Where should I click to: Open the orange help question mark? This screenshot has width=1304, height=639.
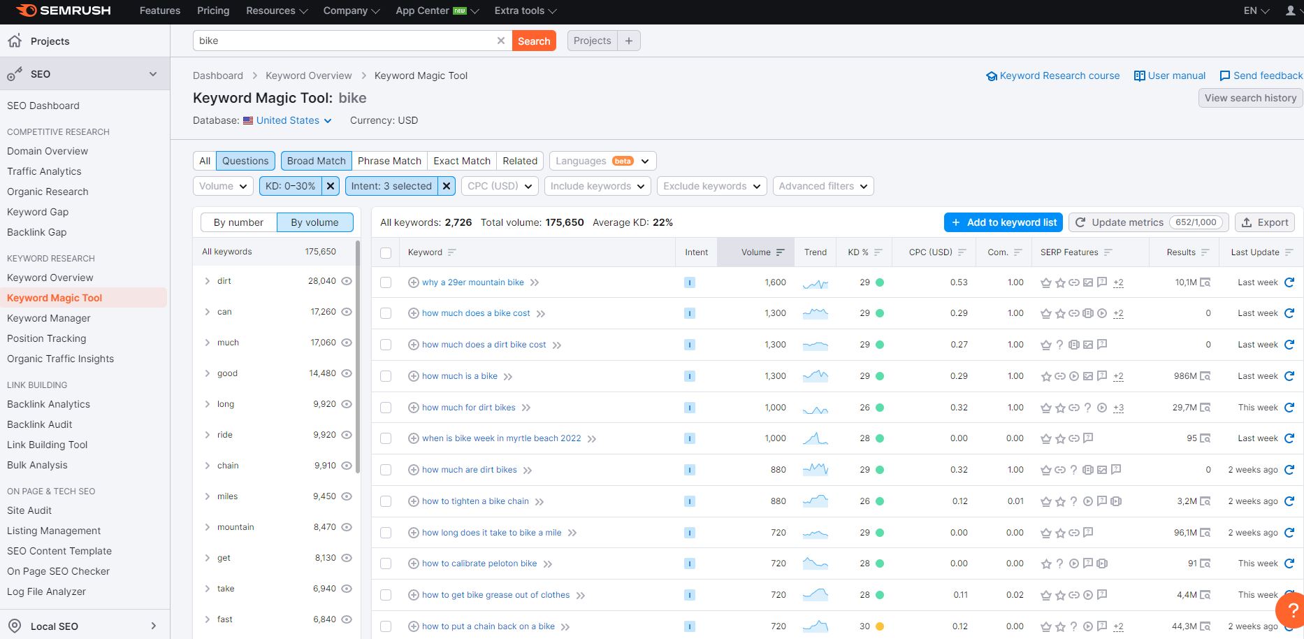(x=1291, y=610)
